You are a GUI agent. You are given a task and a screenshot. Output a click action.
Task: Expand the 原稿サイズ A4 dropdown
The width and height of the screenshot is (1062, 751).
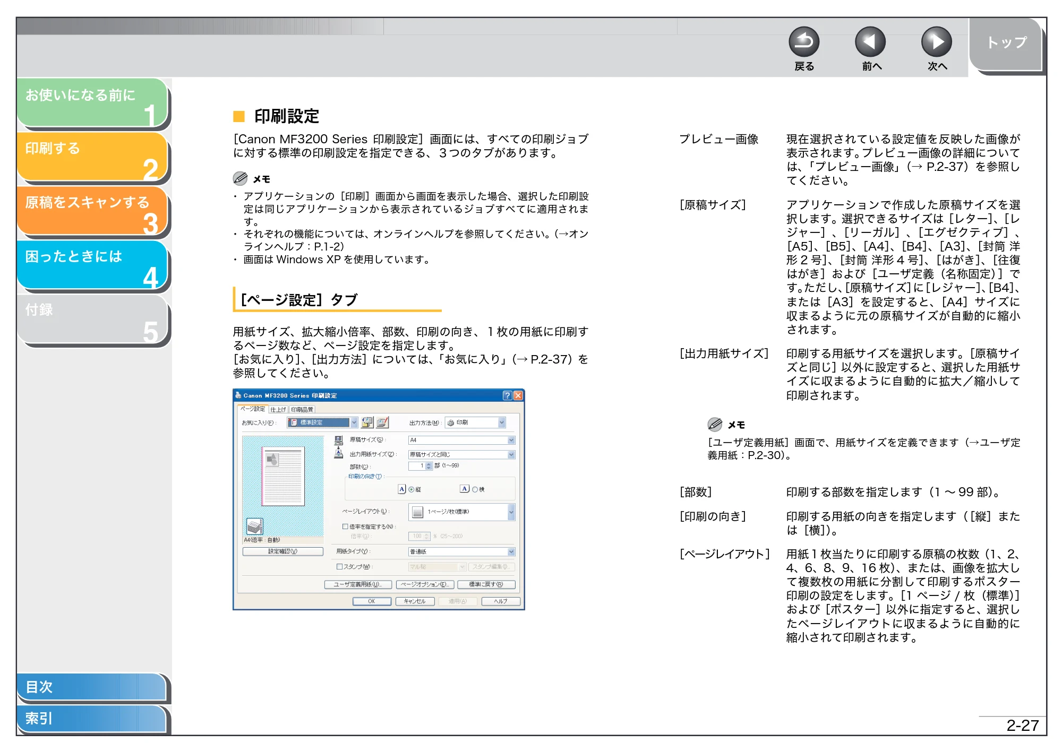511,440
